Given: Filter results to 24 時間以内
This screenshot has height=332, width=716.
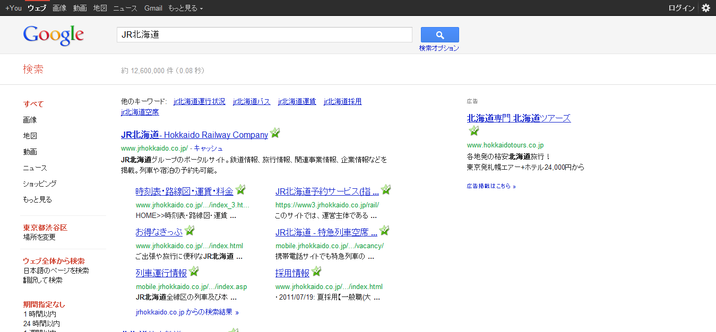Looking at the screenshot, I should coord(41,324).
